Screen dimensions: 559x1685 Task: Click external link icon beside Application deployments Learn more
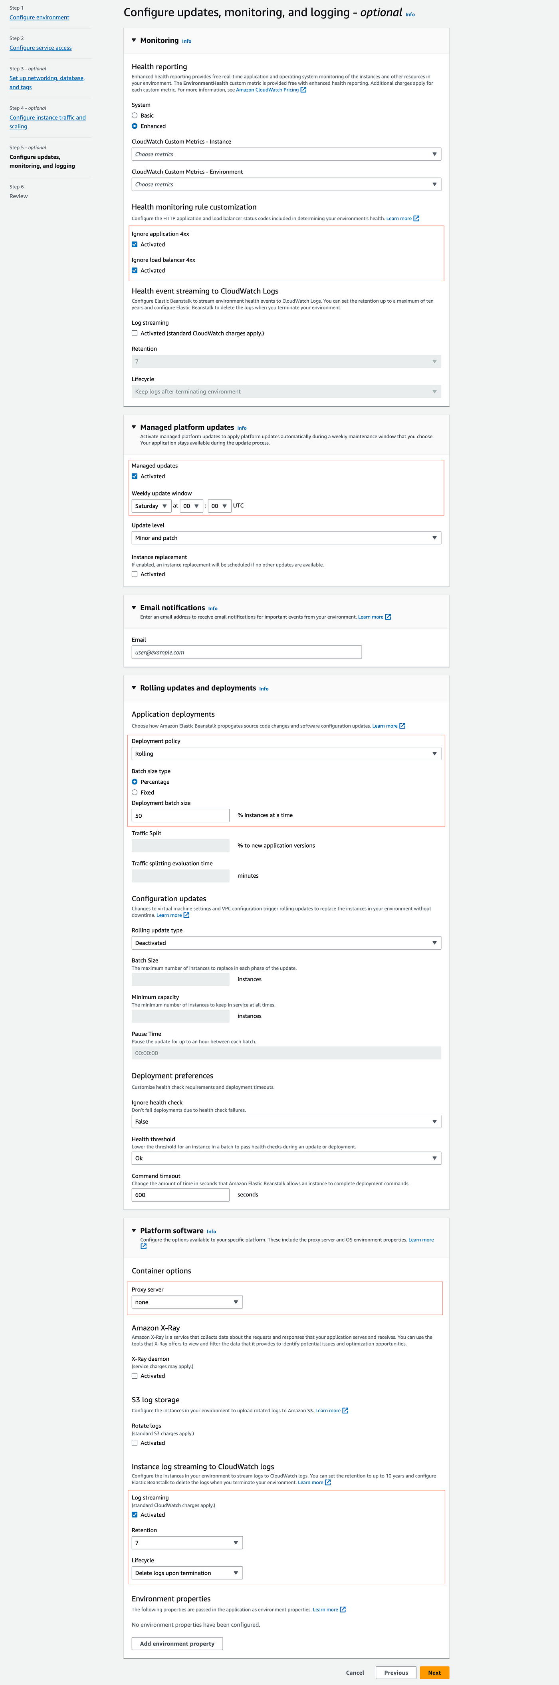point(402,726)
